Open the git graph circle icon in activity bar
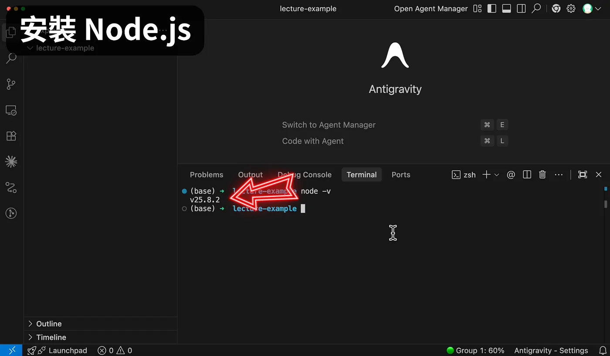 [x=11, y=214]
